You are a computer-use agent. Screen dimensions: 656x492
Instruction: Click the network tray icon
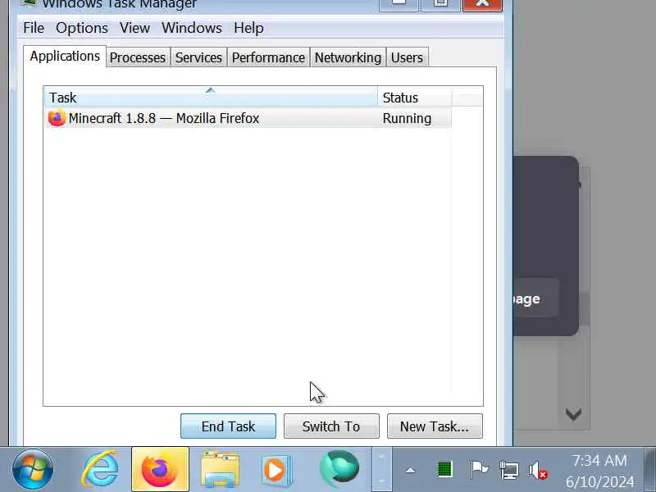pyautogui.click(x=508, y=470)
